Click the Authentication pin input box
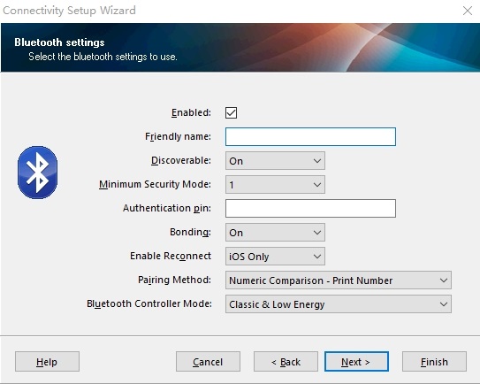 click(310, 209)
